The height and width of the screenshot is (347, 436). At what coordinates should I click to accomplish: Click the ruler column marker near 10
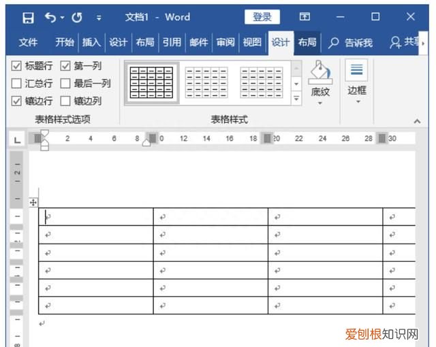point(153,137)
